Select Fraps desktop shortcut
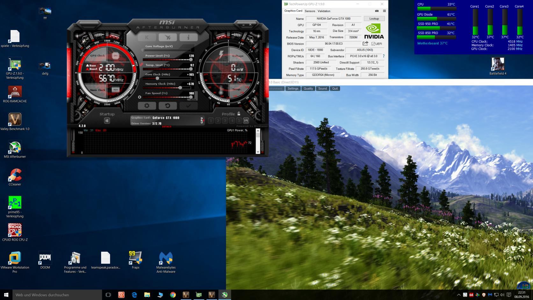This screenshot has height=300, width=533. pos(135,260)
